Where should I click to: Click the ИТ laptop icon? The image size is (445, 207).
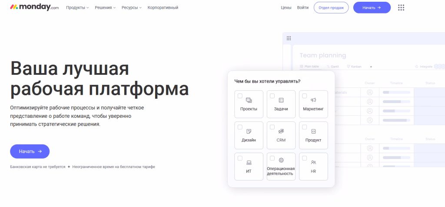pos(249,163)
